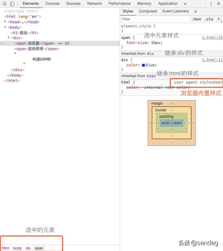The width and height of the screenshot is (223, 251).
Task: Open source link 1.html:11
Action: 212,60
